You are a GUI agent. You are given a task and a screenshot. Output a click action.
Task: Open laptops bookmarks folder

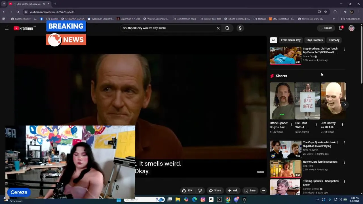(x=260, y=19)
